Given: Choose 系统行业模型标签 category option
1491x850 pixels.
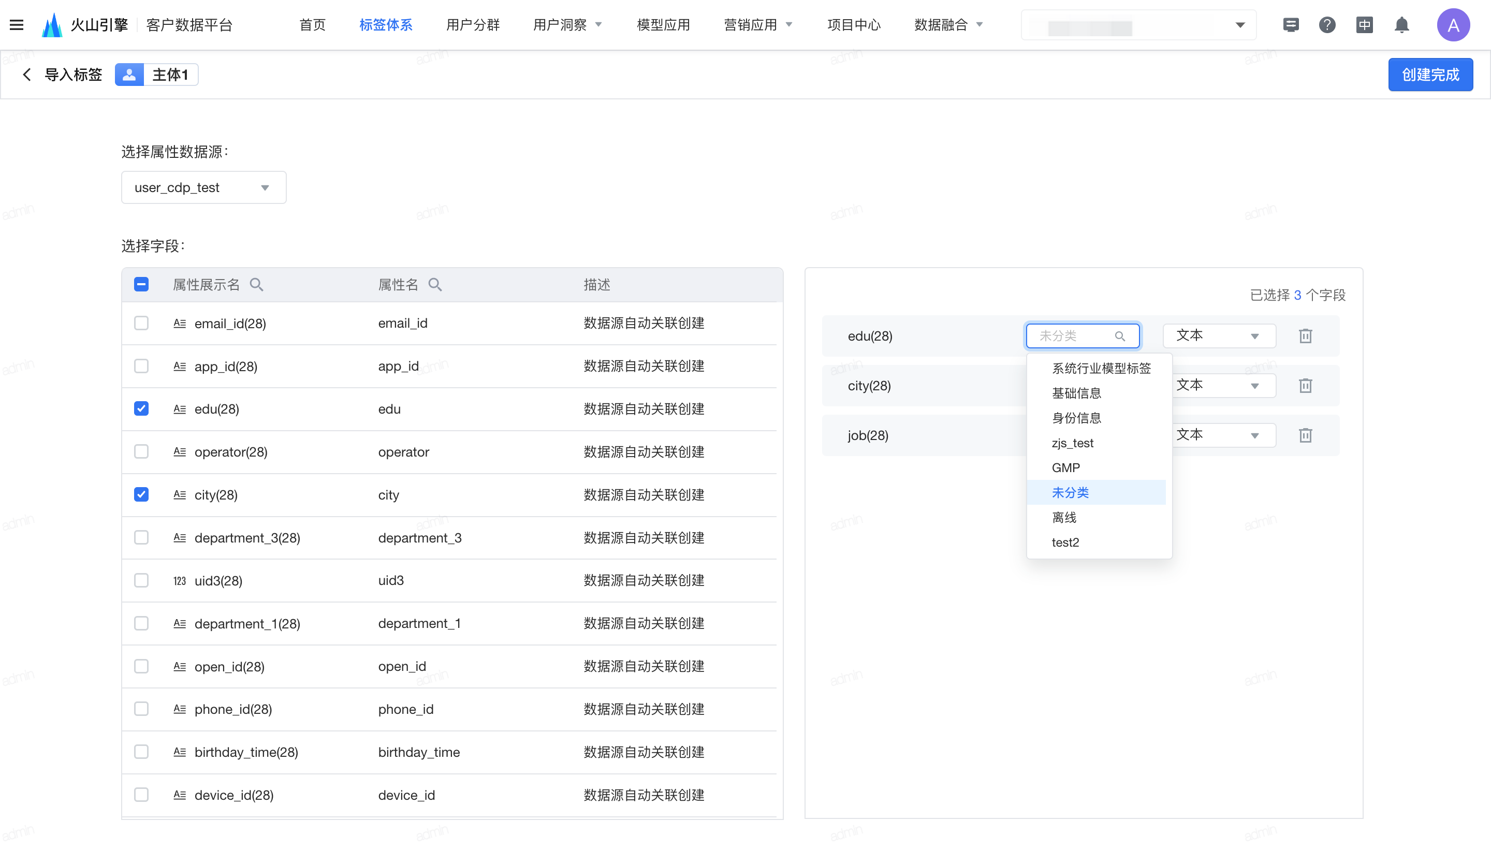Looking at the screenshot, I should (x=1097, y=369).
